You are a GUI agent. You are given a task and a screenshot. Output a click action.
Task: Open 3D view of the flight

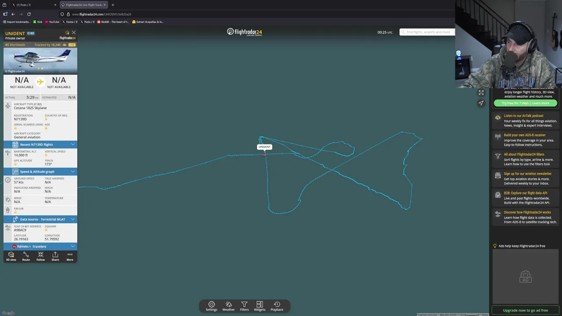(11, 257)
